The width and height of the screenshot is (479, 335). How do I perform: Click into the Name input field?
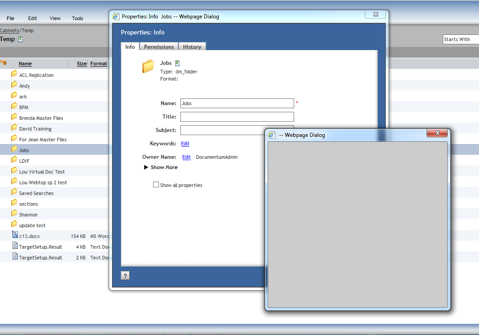pyautogui.click(x=237, y=103)
